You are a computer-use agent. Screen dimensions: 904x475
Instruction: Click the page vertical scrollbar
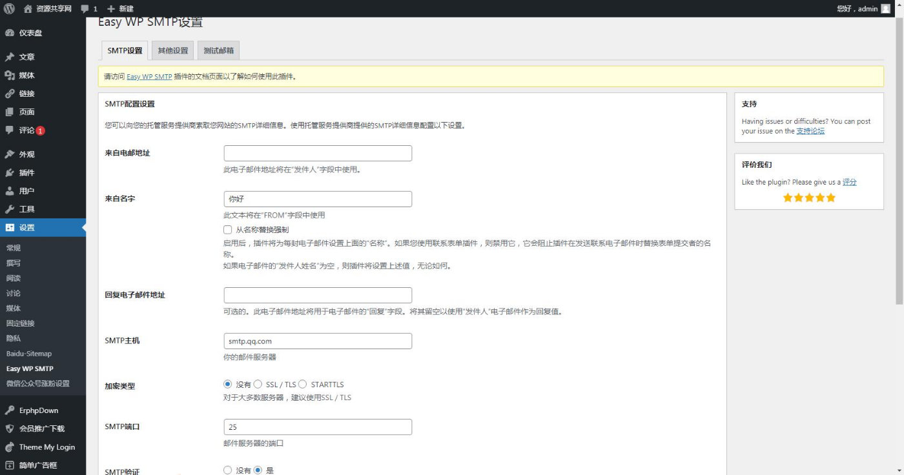click(899, 161)
